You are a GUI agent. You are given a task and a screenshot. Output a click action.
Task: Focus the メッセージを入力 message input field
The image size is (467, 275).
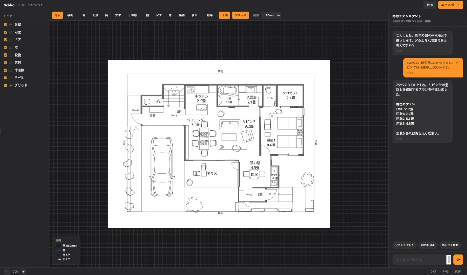[x=420, y=259]
